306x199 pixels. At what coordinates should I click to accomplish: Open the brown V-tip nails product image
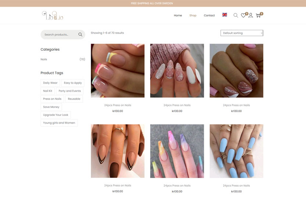click(x=118, y=151)
